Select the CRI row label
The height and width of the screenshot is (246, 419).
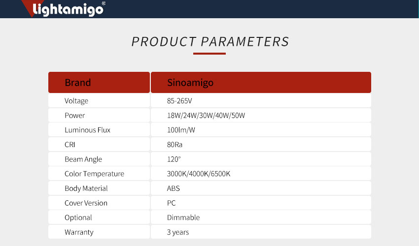[x=71, y=145]
